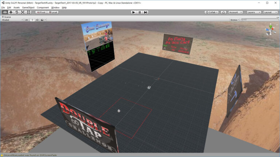Open the Cloud services panel

223,12
